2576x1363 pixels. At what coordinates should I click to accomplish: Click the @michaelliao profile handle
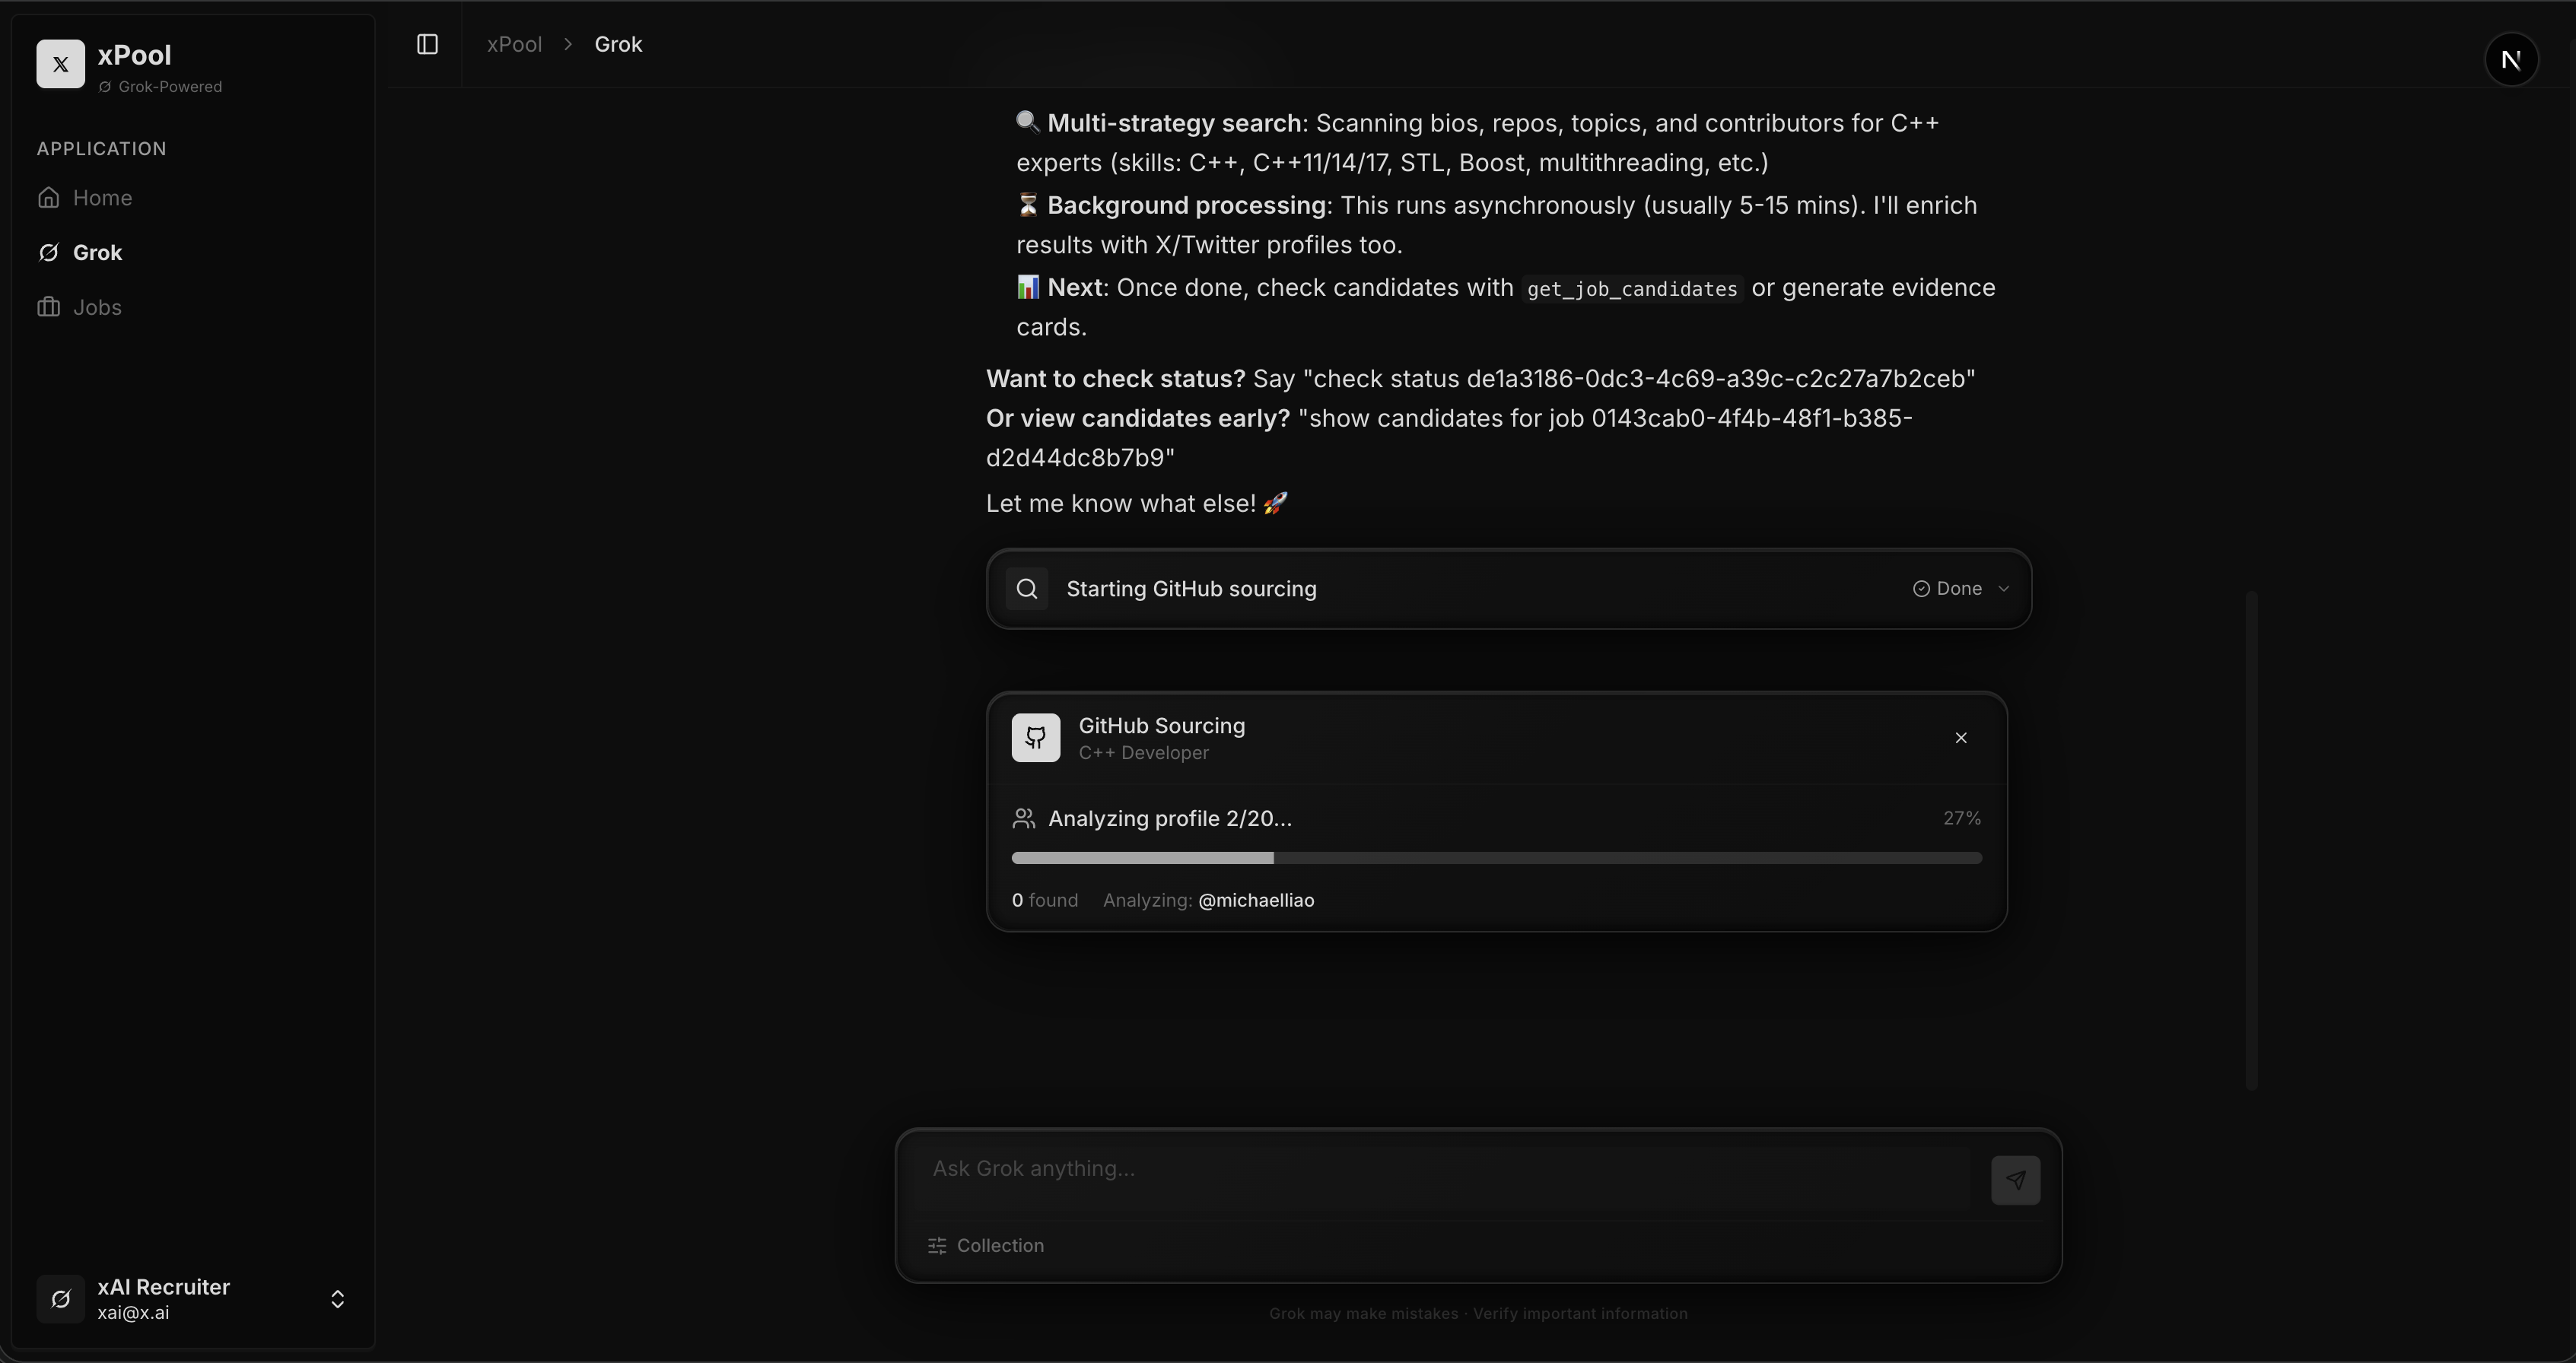[1256, 900]
